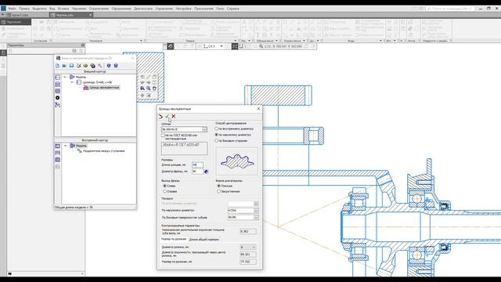
Task: Select Шлицы эвольвентные tree item
Action: [x=104, y=87]
